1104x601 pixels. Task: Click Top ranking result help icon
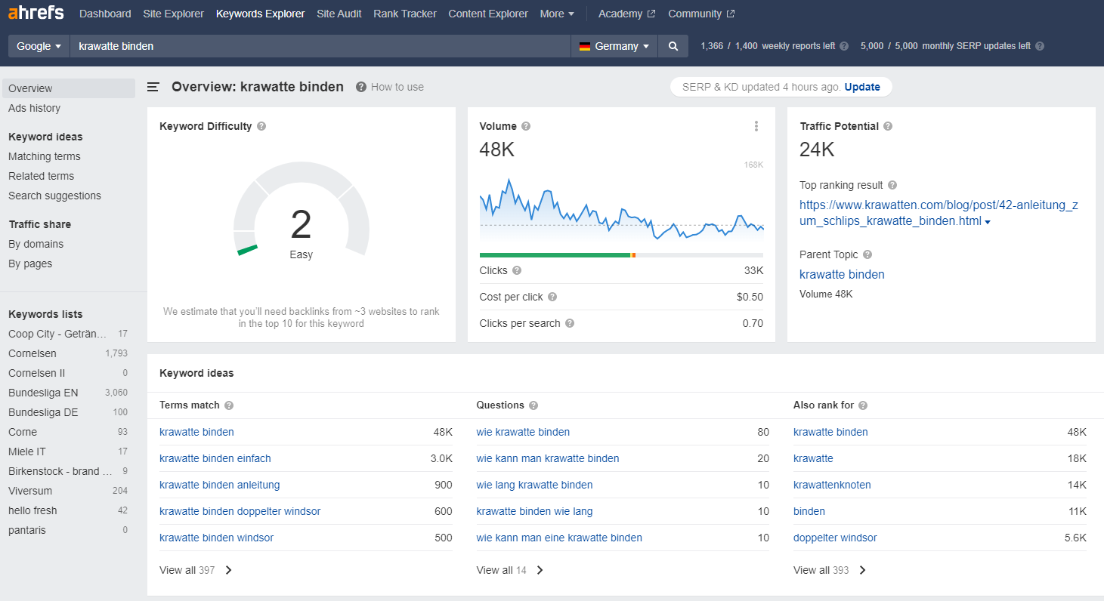892,185
